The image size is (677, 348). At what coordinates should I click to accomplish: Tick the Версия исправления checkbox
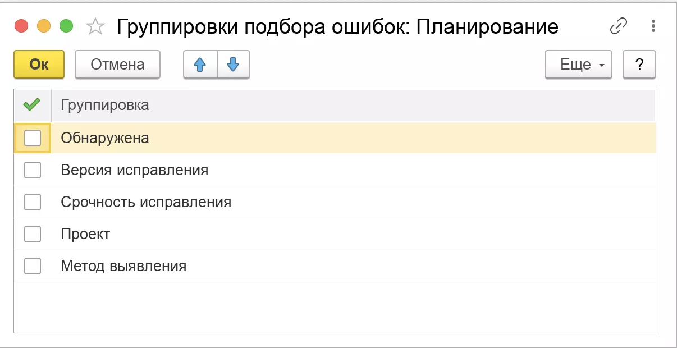pos(33,170)
